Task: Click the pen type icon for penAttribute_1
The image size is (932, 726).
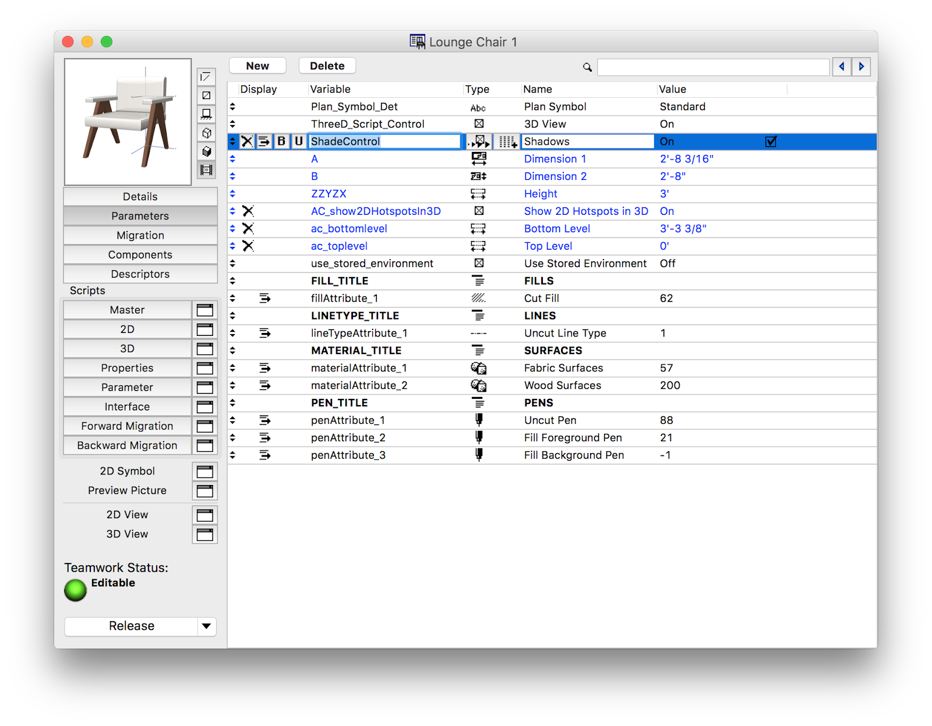Action: (479, 420)
